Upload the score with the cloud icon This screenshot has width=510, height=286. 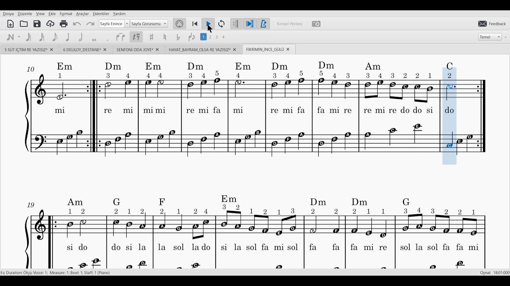(x=50, y=24)
